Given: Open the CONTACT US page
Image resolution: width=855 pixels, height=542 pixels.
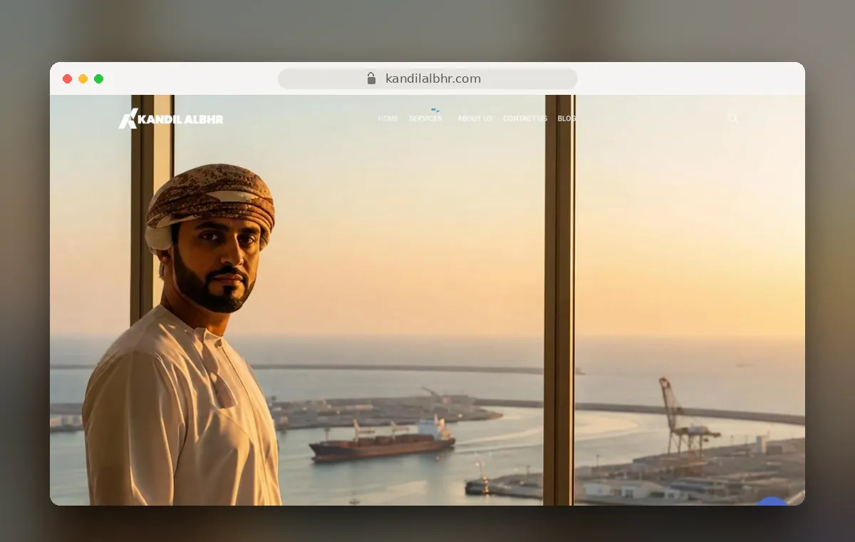Looking at the screenshot, I should coord(525,118).
